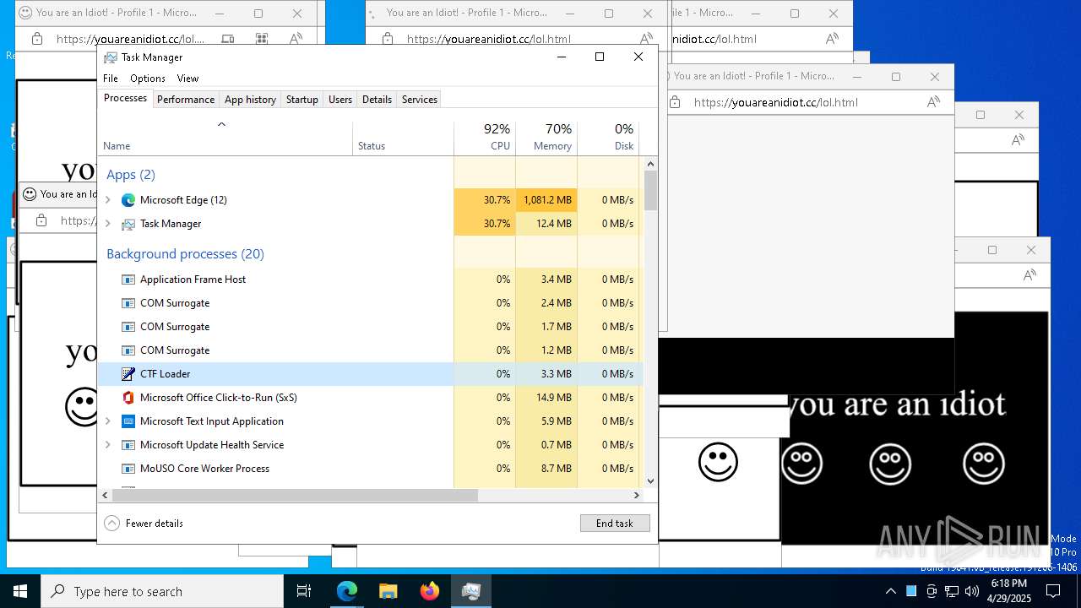Click the MoUSO Core Worker Process icon

[x=128, y=469]
